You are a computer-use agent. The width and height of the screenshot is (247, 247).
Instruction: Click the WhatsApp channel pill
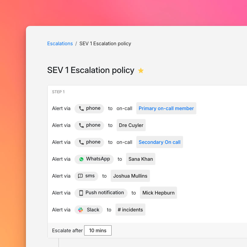94,159
